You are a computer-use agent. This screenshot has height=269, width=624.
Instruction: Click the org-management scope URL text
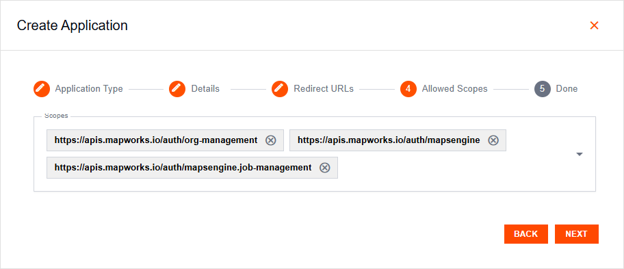pos(156,140)
